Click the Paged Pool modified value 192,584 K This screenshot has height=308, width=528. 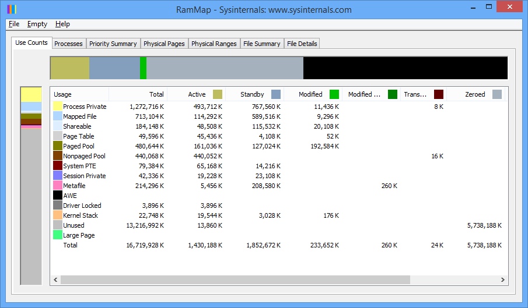point(324,146)
